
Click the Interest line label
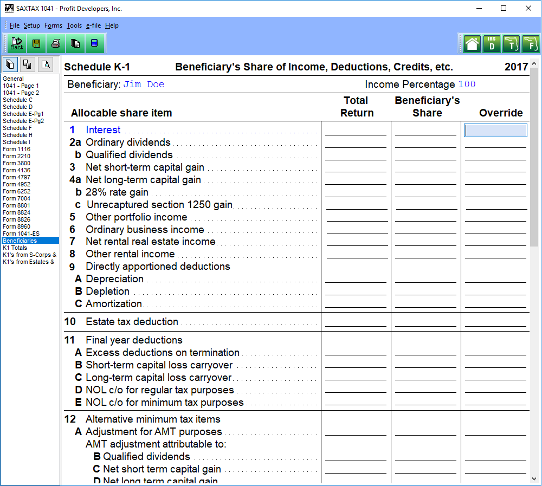103,129
